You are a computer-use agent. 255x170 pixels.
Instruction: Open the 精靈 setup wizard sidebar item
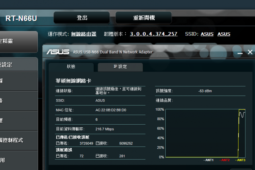coord(19,41)
